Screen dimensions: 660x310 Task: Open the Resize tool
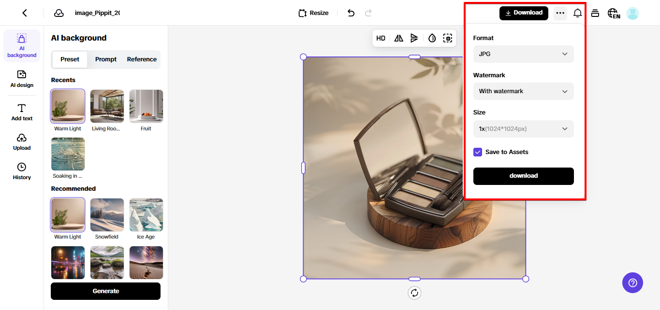pyautogui.click(x=313, y=13)
